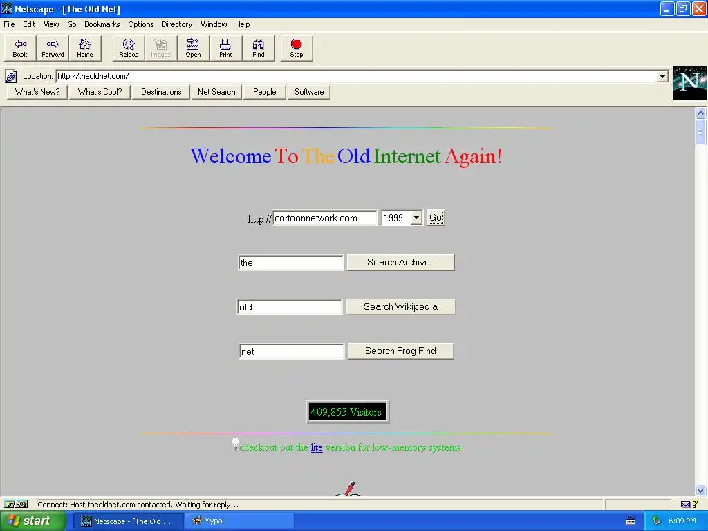Expand the Location URL history dropdown
Viewport: 708px width, 531px height.
pos(662,76)
